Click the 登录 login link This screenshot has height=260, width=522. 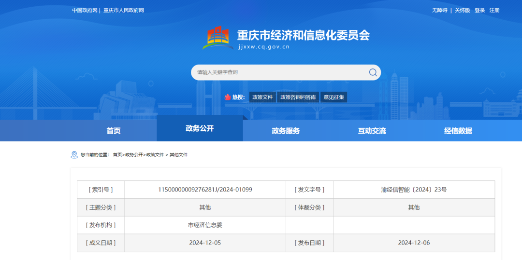coord(479,10)
